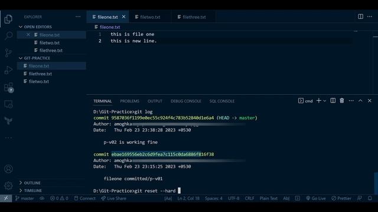The image size is (378, 212).
Task: Open terminal launch profile dropdown
Action: coord(324,101)
